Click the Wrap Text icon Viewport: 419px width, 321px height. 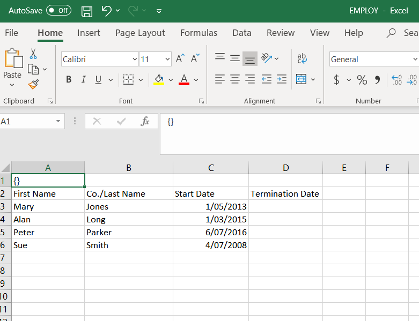tap(302, 58)
